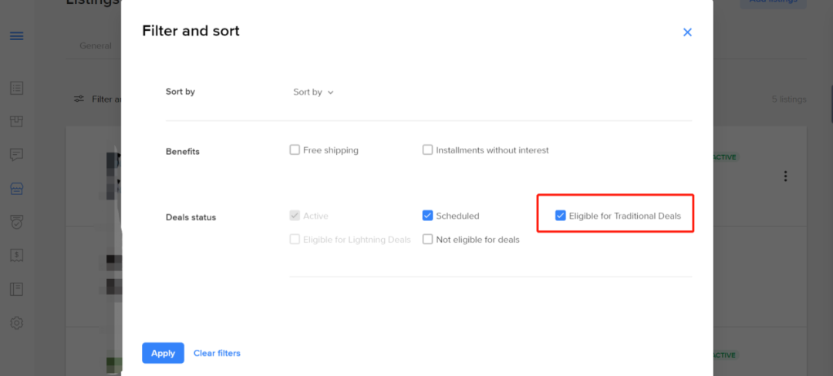This screenshot has width=833, height=376.
Task: Uncheck Eligible for Traditional Deals
Action: [x=560, y=216]
